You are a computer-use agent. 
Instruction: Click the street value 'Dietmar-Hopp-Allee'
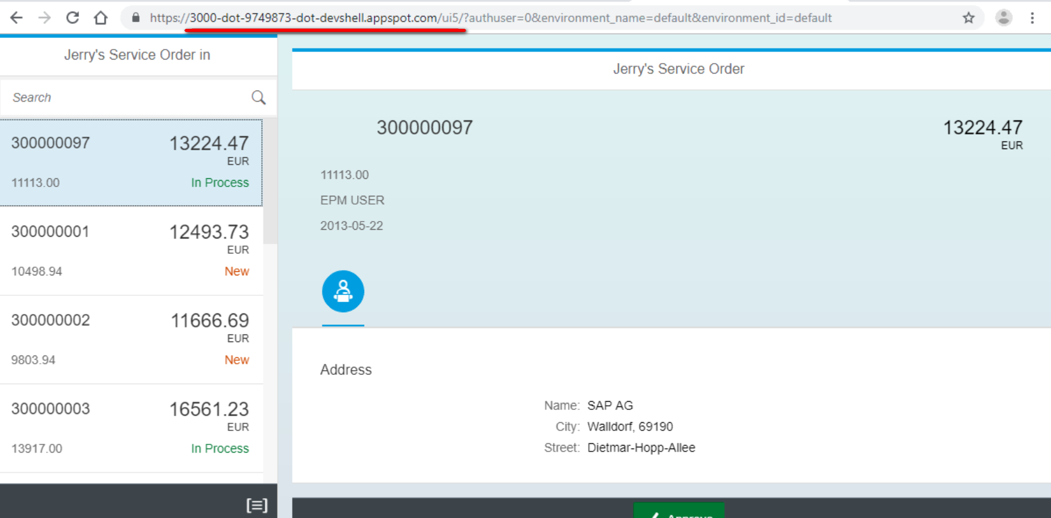click(641, 448)
